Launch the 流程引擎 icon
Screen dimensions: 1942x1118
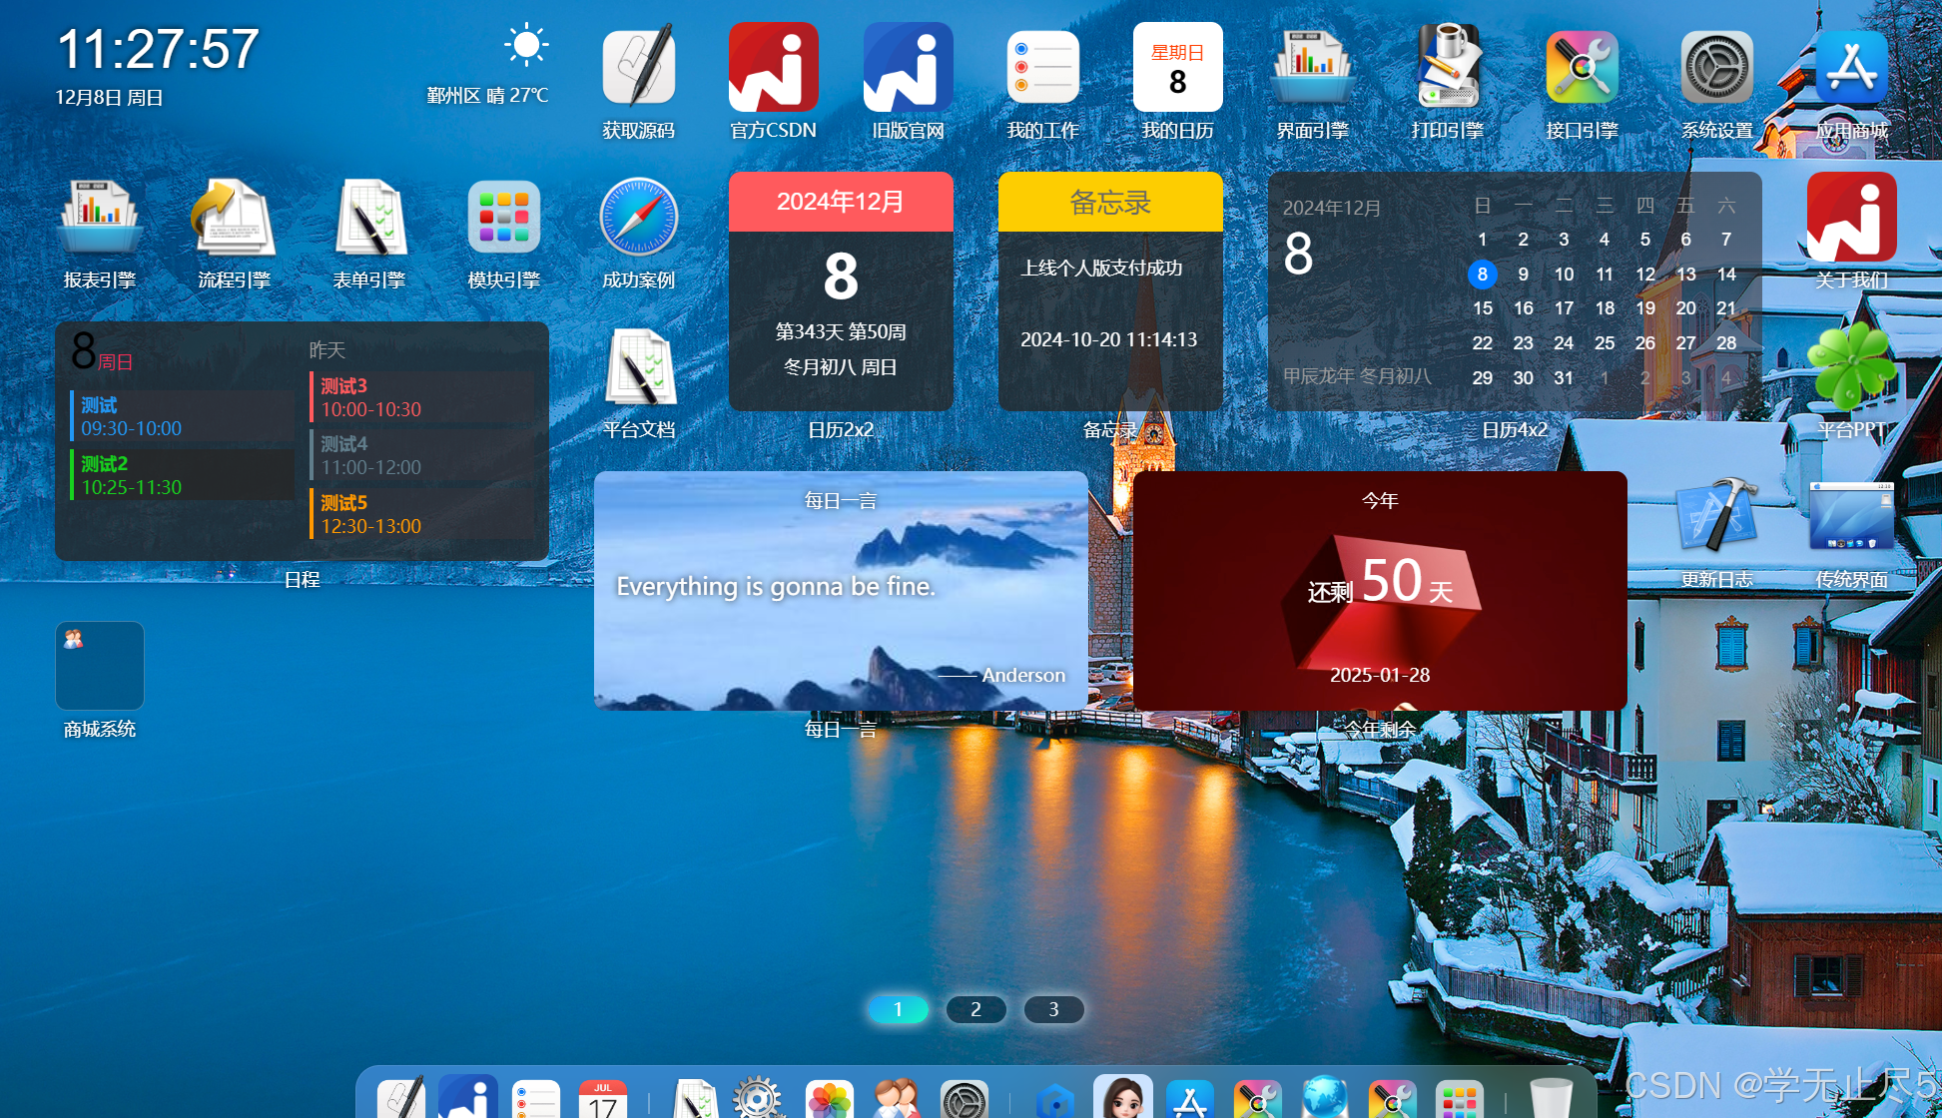[235, 217]
